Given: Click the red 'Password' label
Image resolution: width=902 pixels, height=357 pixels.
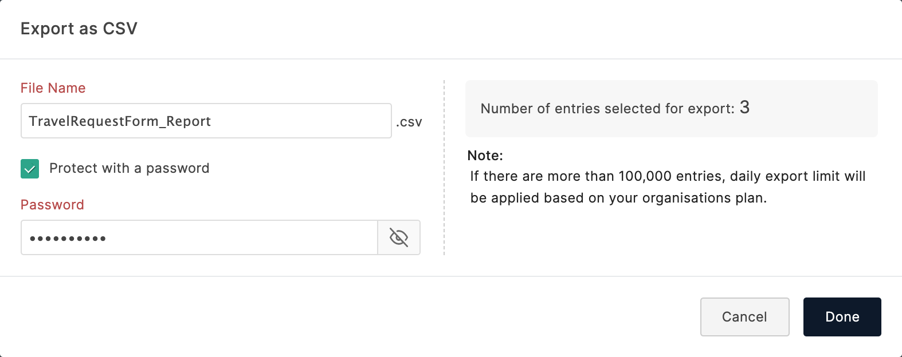Looking at the screenshot, I should [x=52, y=205].
